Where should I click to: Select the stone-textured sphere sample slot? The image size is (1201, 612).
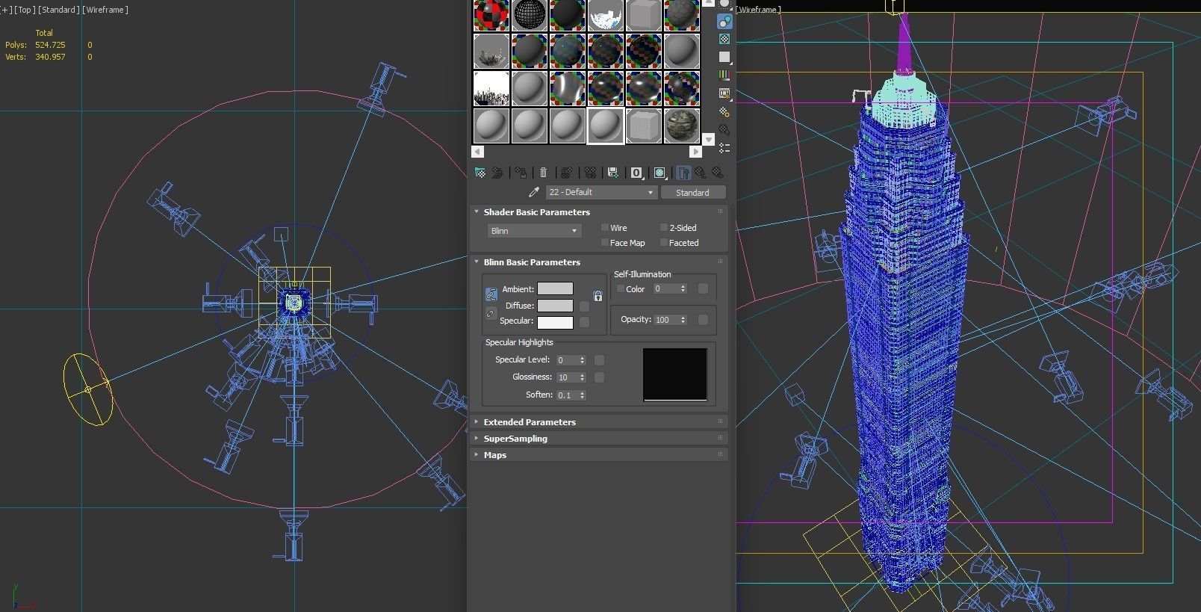(x=681, y=126)
